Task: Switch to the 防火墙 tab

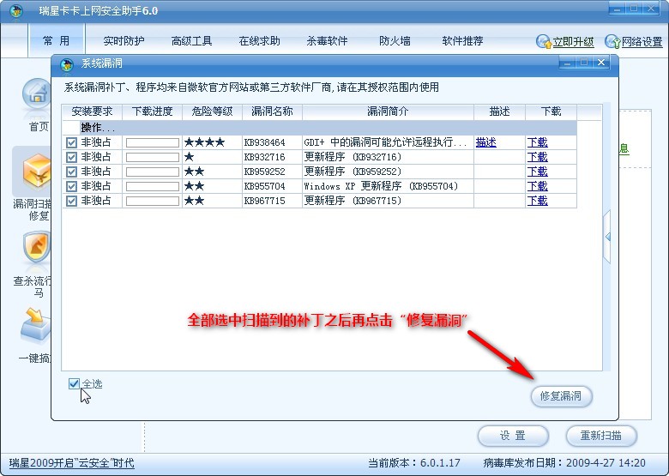Action: tap(395, 41)
